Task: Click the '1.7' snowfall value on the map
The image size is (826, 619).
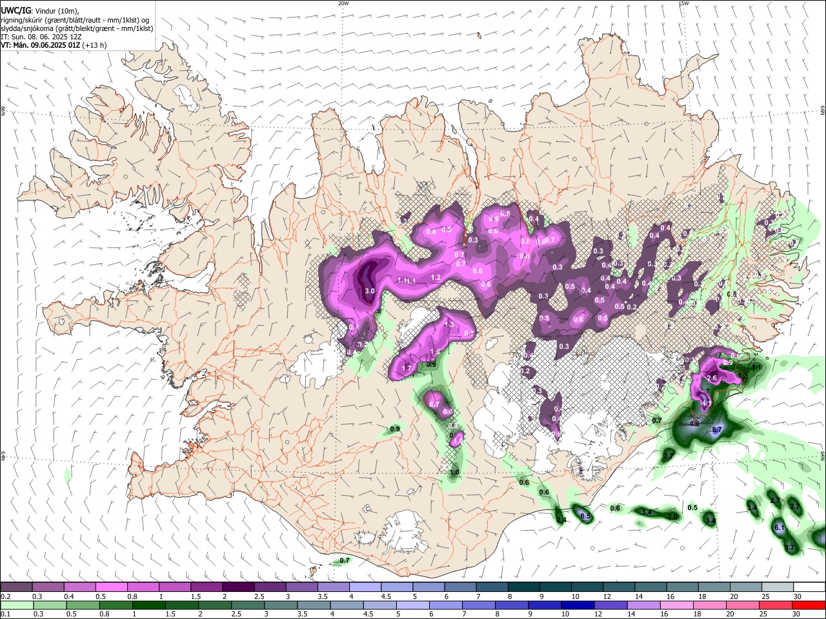Action: 407,368
